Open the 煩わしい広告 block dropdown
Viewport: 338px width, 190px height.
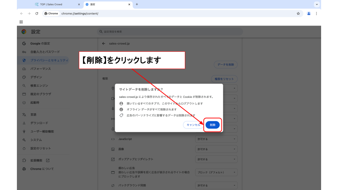tap(216, 172)
